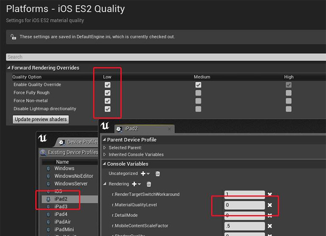Toggle Force Fully Rough for High
Image resolution: width=326 pixels, height=236 pixels.
289,93
